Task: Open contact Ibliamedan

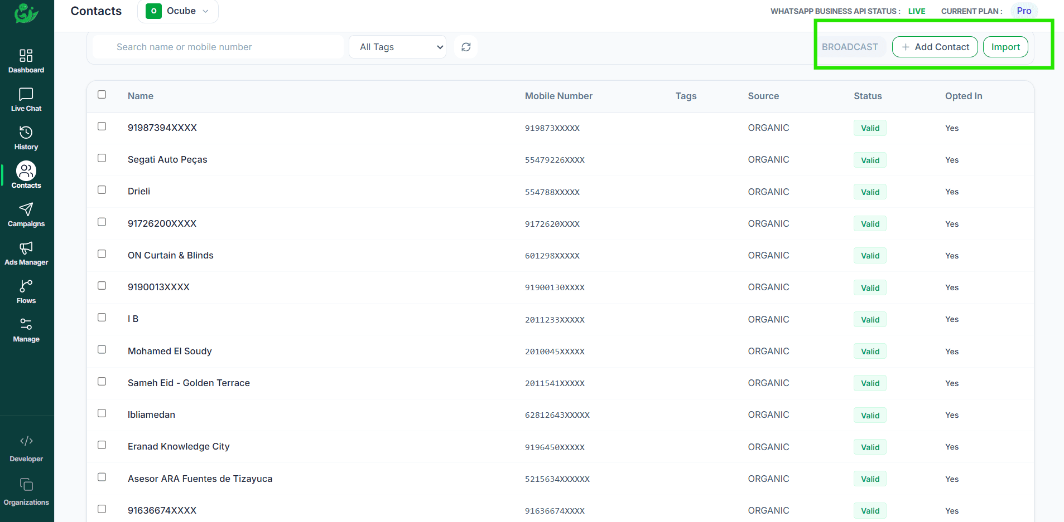Action: coord(151,415)
